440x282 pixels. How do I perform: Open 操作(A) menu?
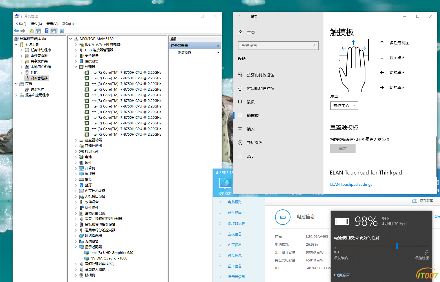pyautogui.click(x=36, y=24)
